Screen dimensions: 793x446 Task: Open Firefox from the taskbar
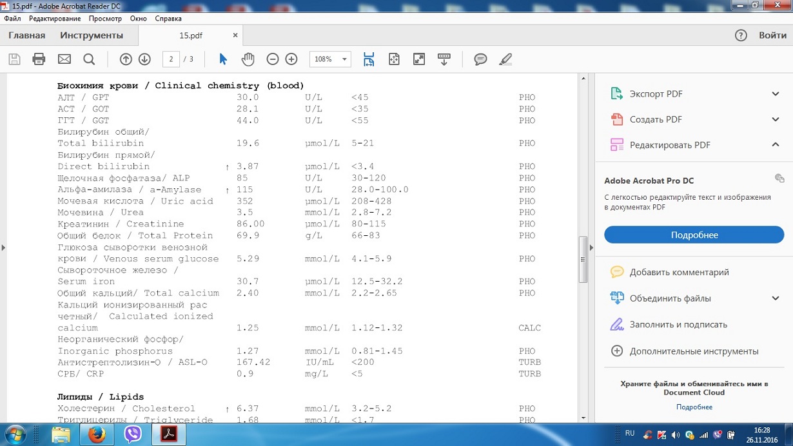click(x=97, y=434)
